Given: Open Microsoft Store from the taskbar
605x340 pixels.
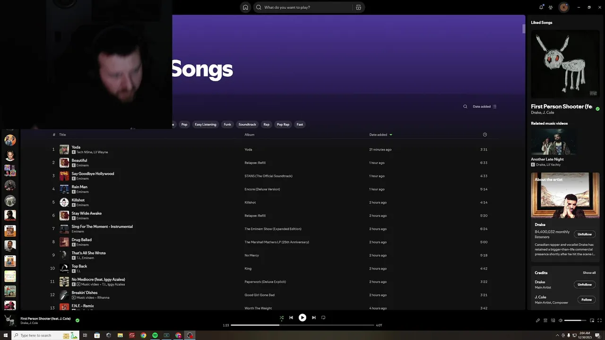Looking at the screenshot, I should (97, 335).
